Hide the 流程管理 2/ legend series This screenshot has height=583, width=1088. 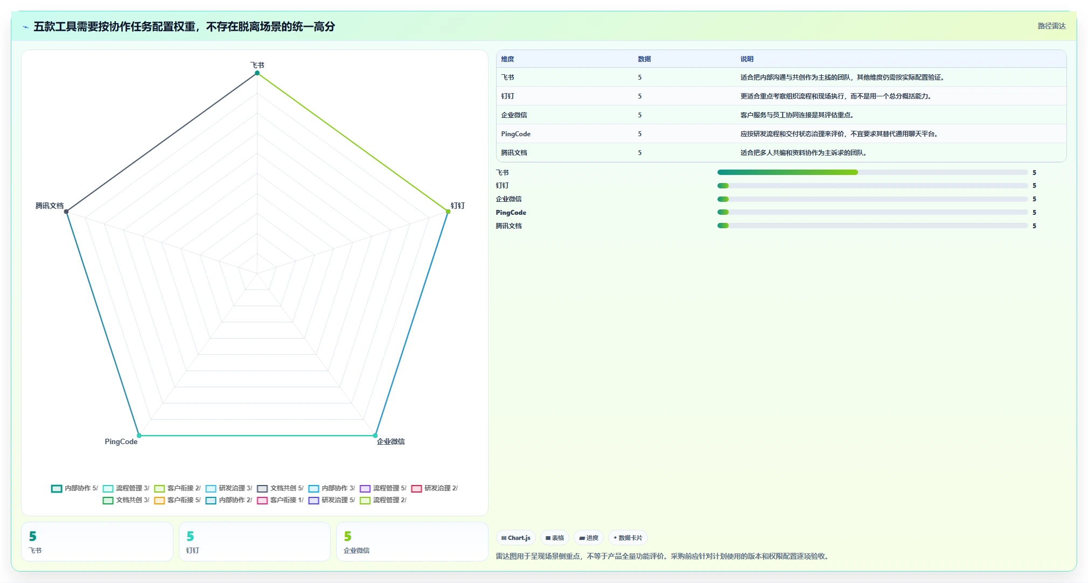(383, 500)
